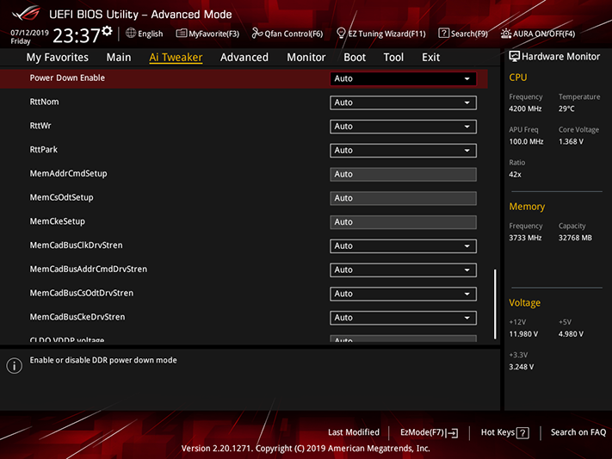This screenshot has height=459, width=612.
Task: Select the RttPark setting label
Action: tap(44, 150)
